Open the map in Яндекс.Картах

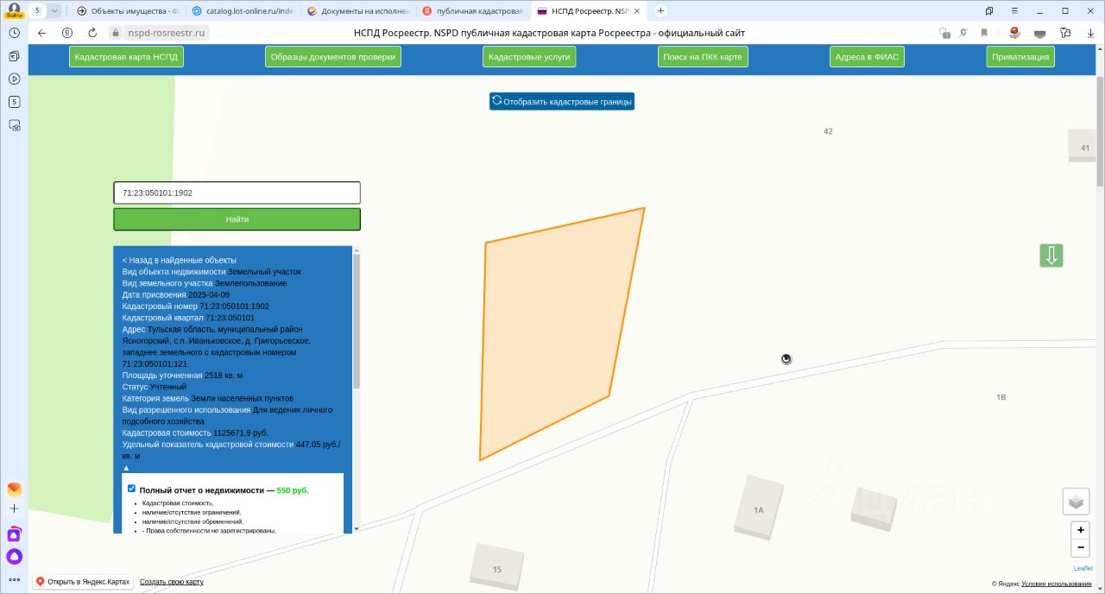tap(83, 582)
